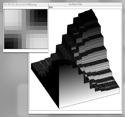Viewport: 125px width, 117px height.
Task: Zoom the スレショルド60.png window with third button
Action: pos(13,5)
